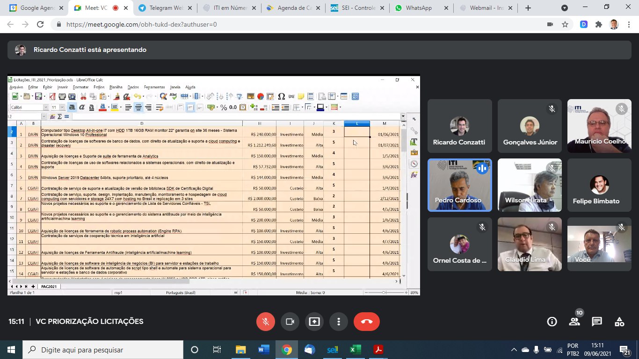
Task: Open the activities panel icon
Action: [x=619, y=322]
